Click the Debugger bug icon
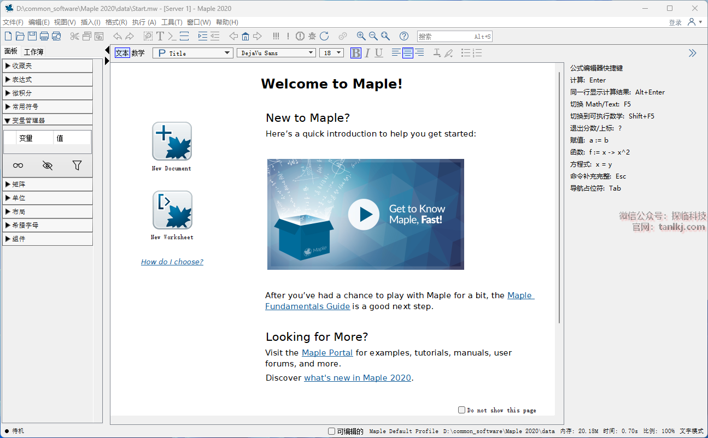The image size is (708, 438). 312,37
